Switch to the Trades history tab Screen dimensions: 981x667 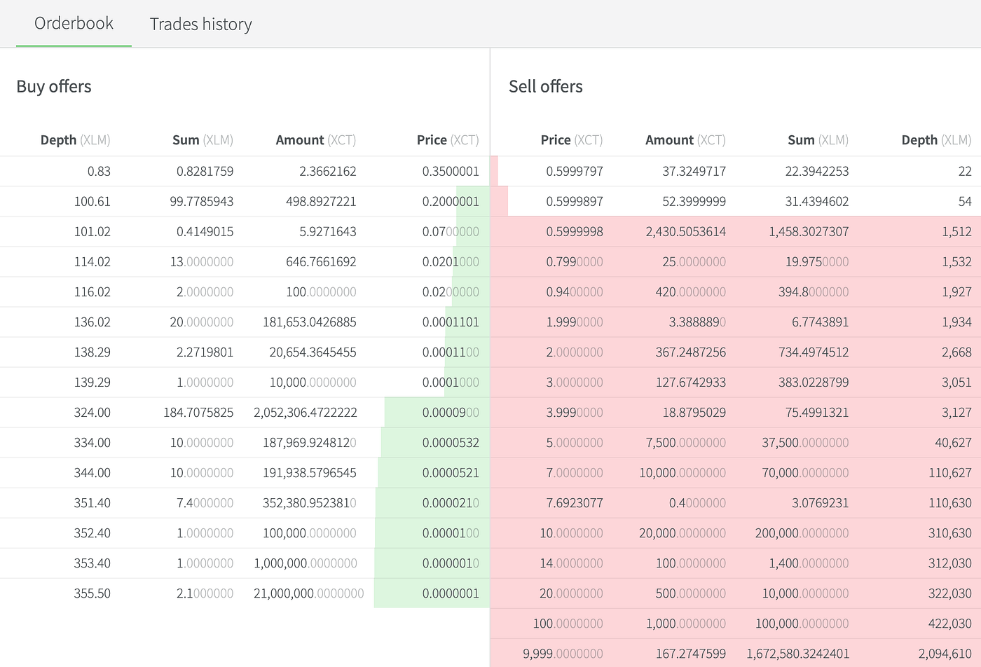coord(200,24)
